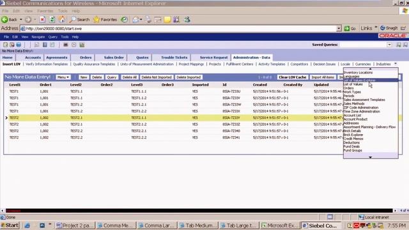Click the Show Desktop quick launch icon
The height and width of the screenshot is (230, 409).
point(42,226)
